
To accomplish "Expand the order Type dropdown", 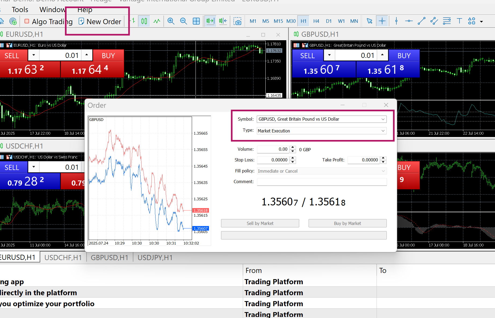I will (321, 131).
